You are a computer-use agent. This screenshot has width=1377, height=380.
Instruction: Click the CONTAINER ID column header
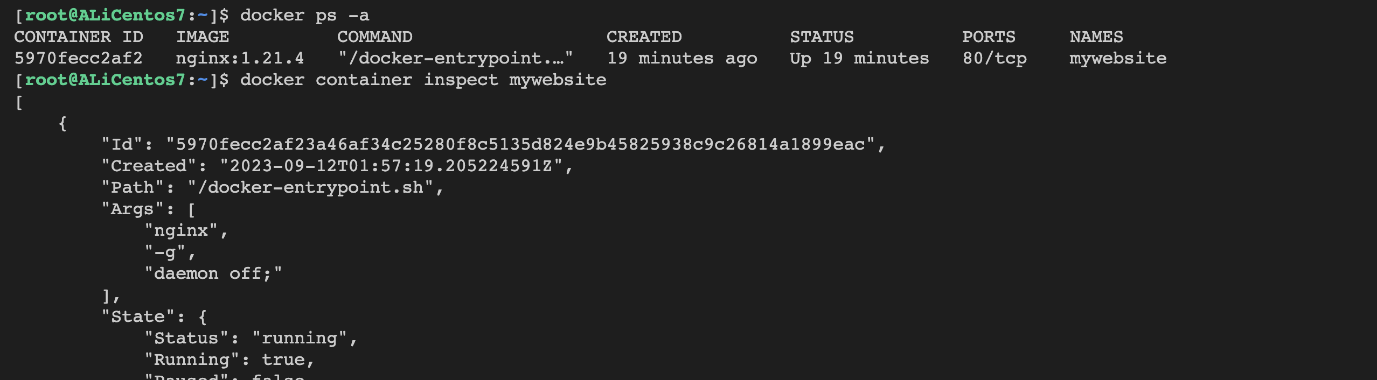pyautogui.click(x=79, y=37)
